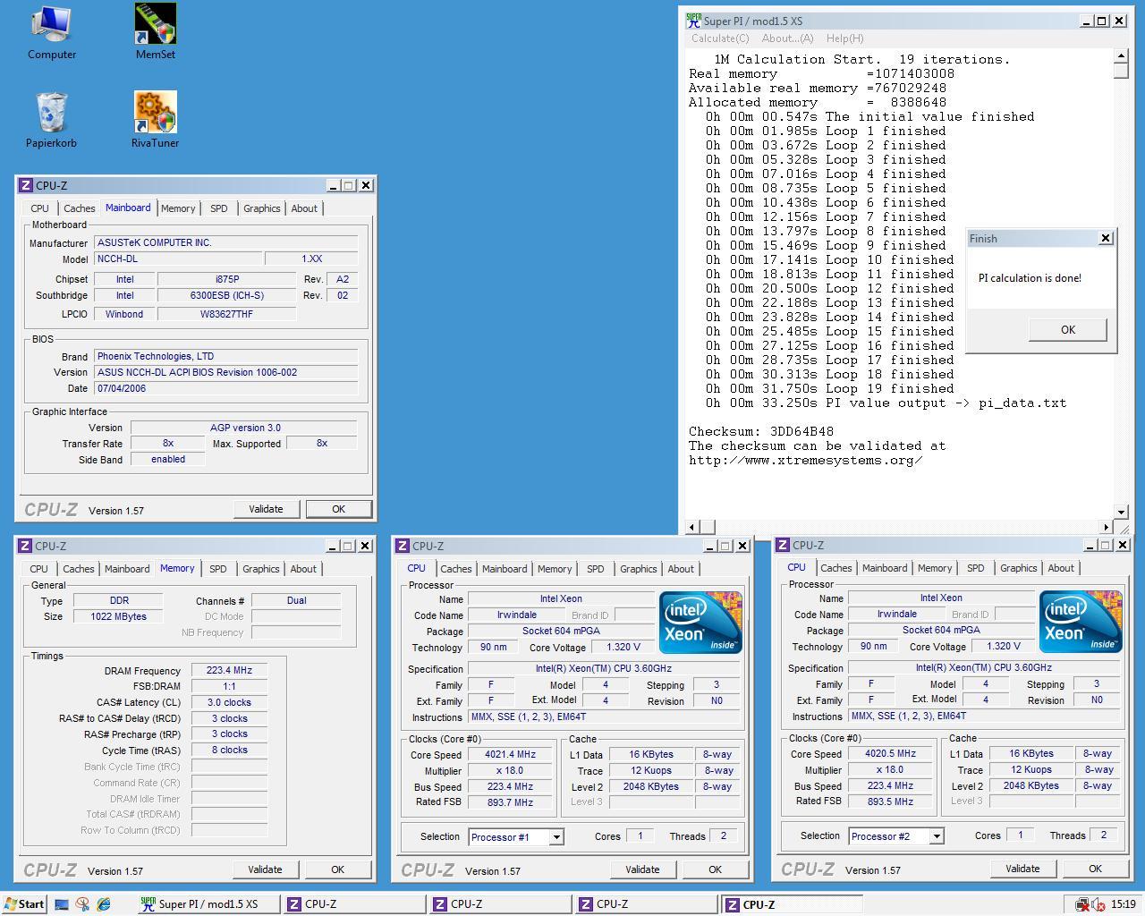Click the Super PI vertical scrollbar thumb

click(x=1121, y=72)
